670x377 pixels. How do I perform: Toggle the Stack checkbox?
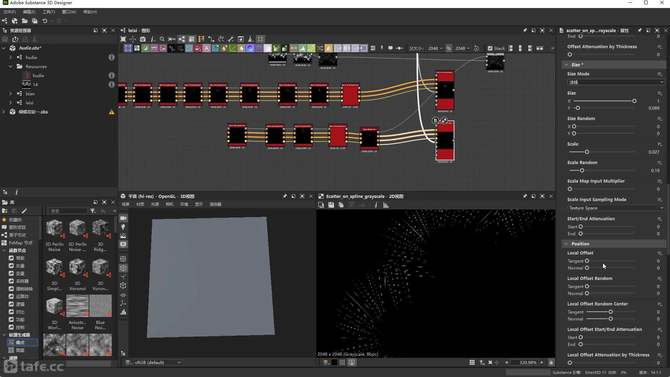pyautogui.click(x=490, y=48)
